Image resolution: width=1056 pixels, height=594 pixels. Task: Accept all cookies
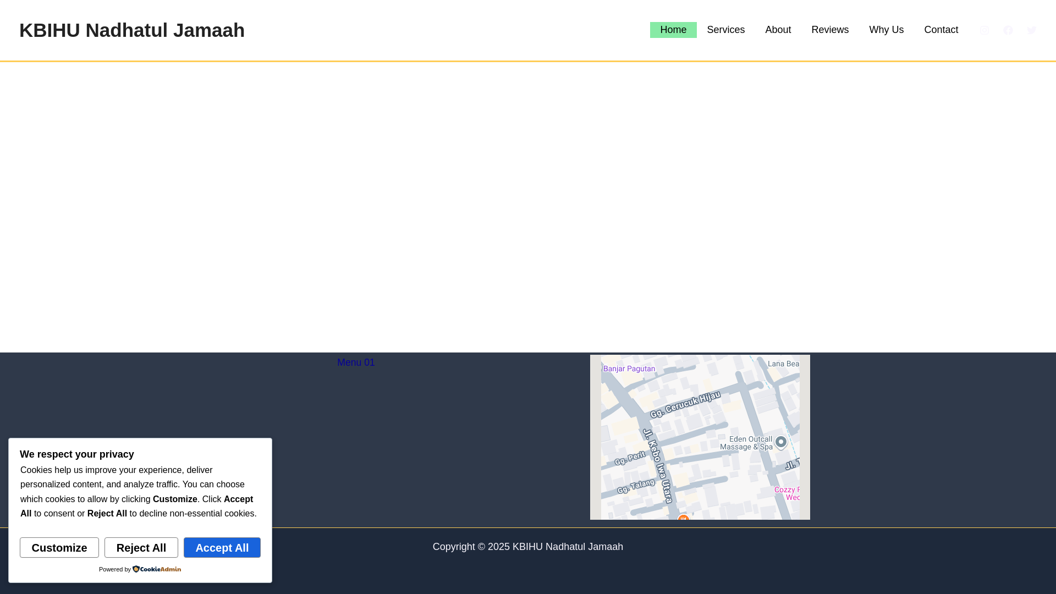click(222, 548)
